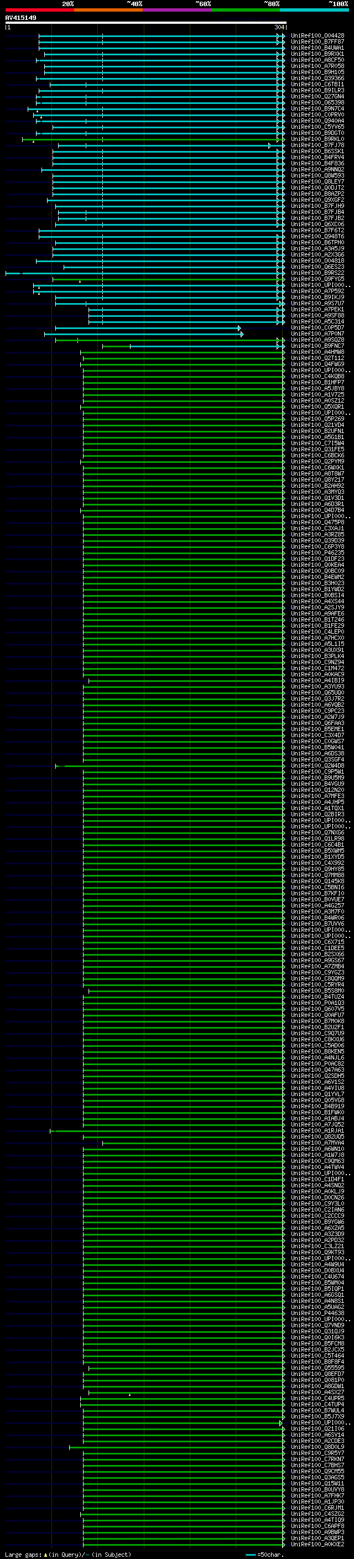This screenshot has width=354, height=1559.
Task: Select hit label UniRef100_Q6FAA3
Action: 317,723
